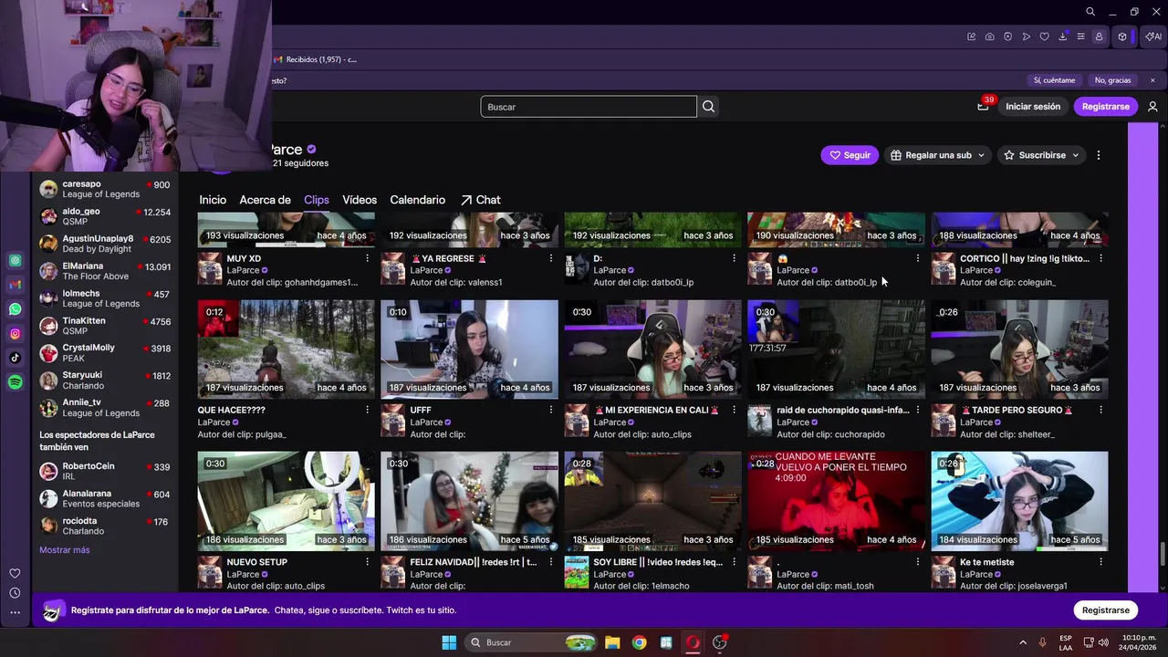Click the Sí, cuéntame button
Viewport: 1168px width, 657px height.
coord(1054,80)
